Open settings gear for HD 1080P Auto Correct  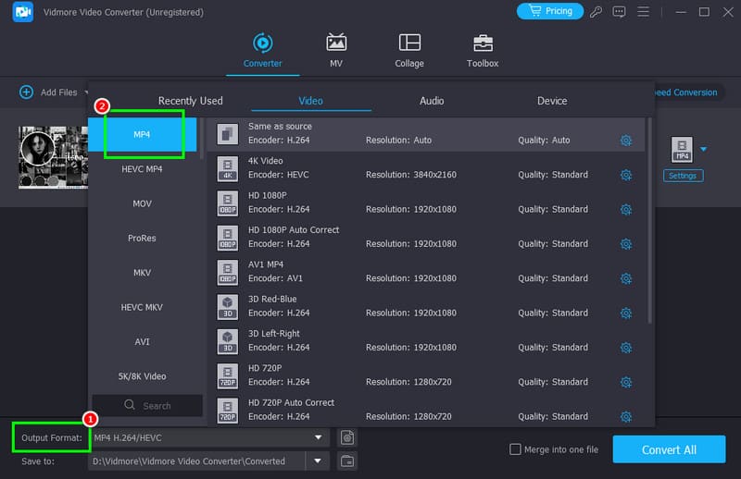pos(626,244)
